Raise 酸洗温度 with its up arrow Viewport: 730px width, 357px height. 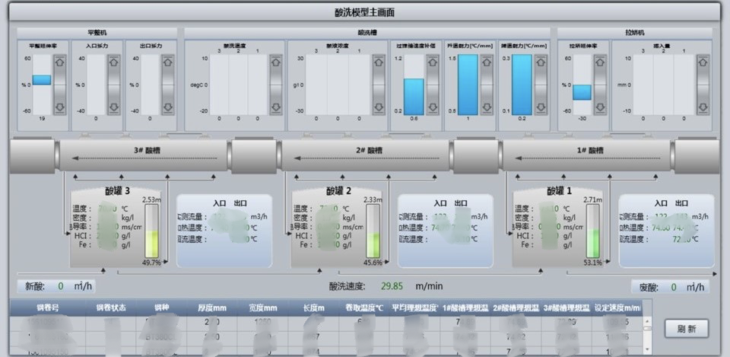point(275,62)
